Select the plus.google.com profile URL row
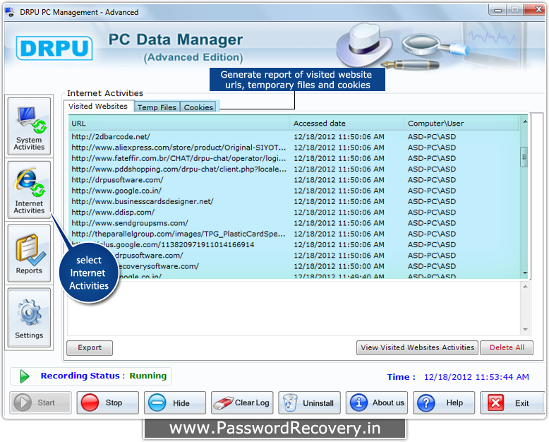Viewport: 549px width, 442px height. (294, 245)
